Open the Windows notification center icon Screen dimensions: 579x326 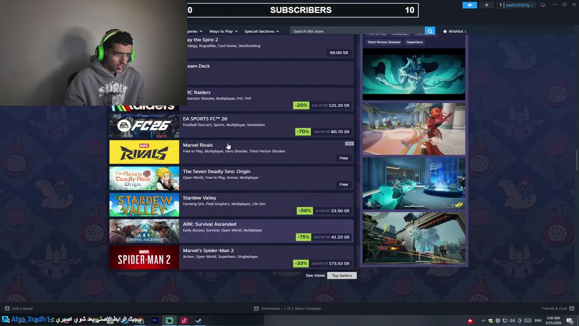pos(570,321)
